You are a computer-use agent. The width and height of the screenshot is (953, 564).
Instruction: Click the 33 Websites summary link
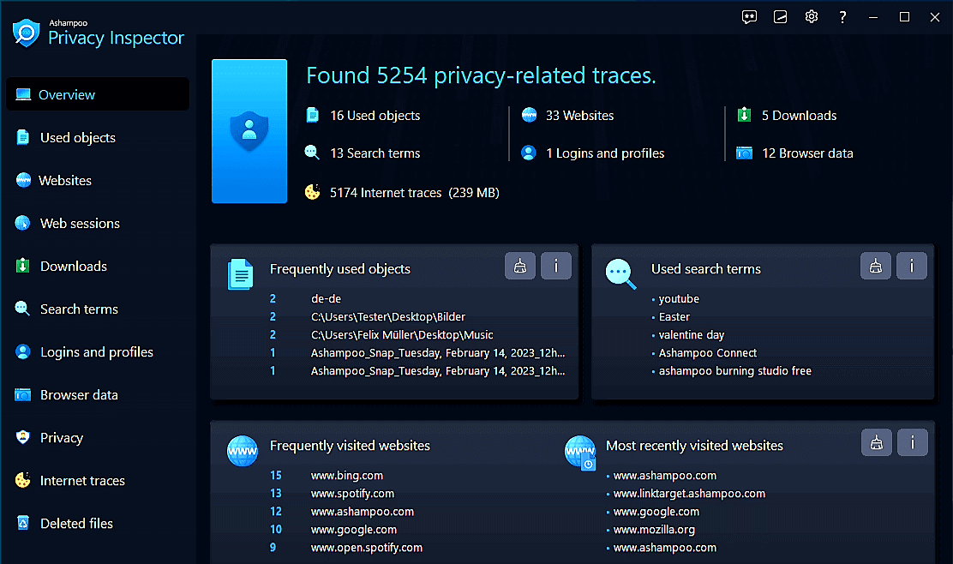pos(579,116)
